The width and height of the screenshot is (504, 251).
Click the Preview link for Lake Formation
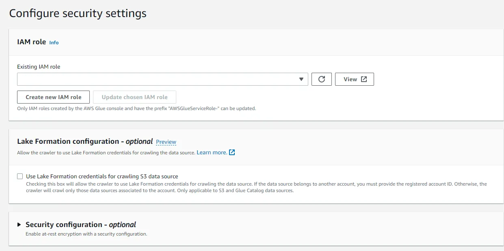coord(166,142)
